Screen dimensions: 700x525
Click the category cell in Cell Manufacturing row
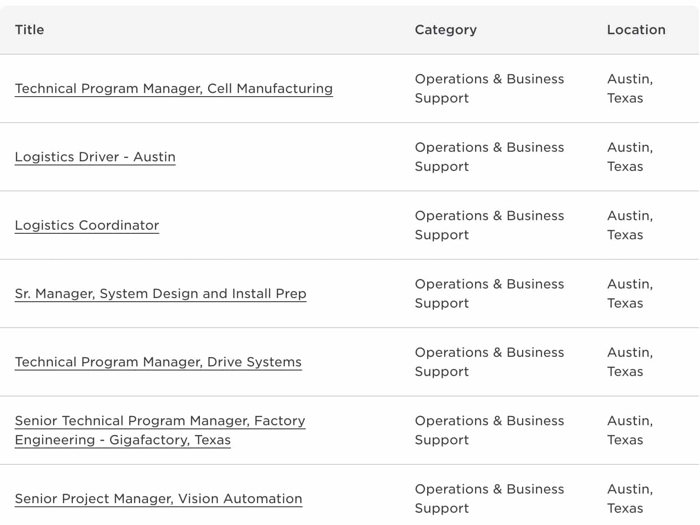pyautogui.click(x=489, y=88)
